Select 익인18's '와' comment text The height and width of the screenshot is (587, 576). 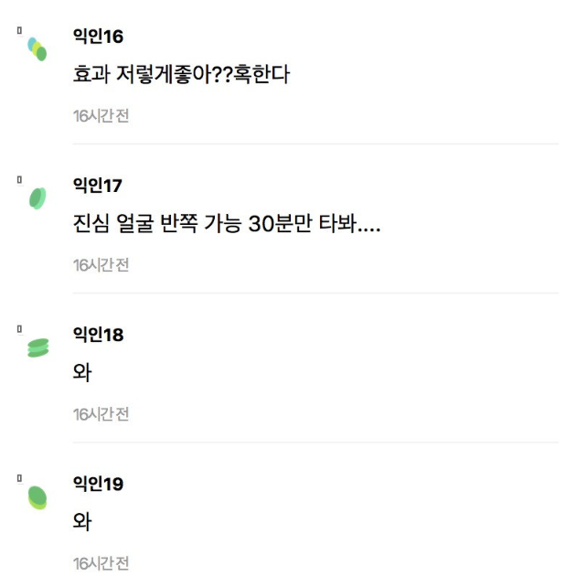point(82,372)
